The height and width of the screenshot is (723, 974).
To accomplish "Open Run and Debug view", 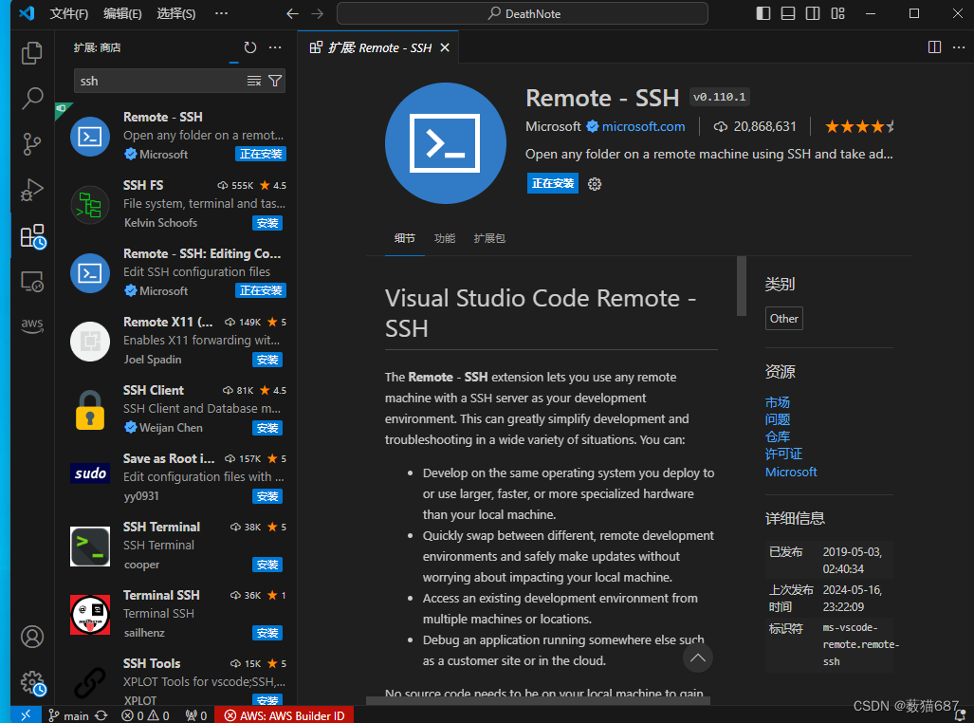I will 31,190.
